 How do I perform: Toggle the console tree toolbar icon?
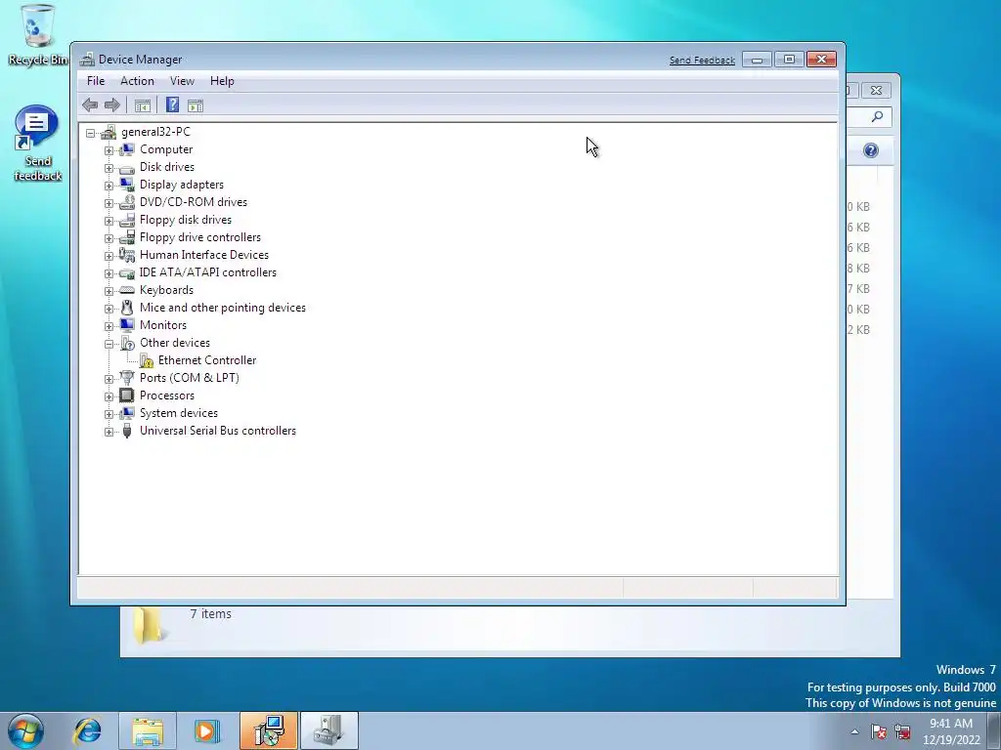pyautogui.click(x=143, y=105)
